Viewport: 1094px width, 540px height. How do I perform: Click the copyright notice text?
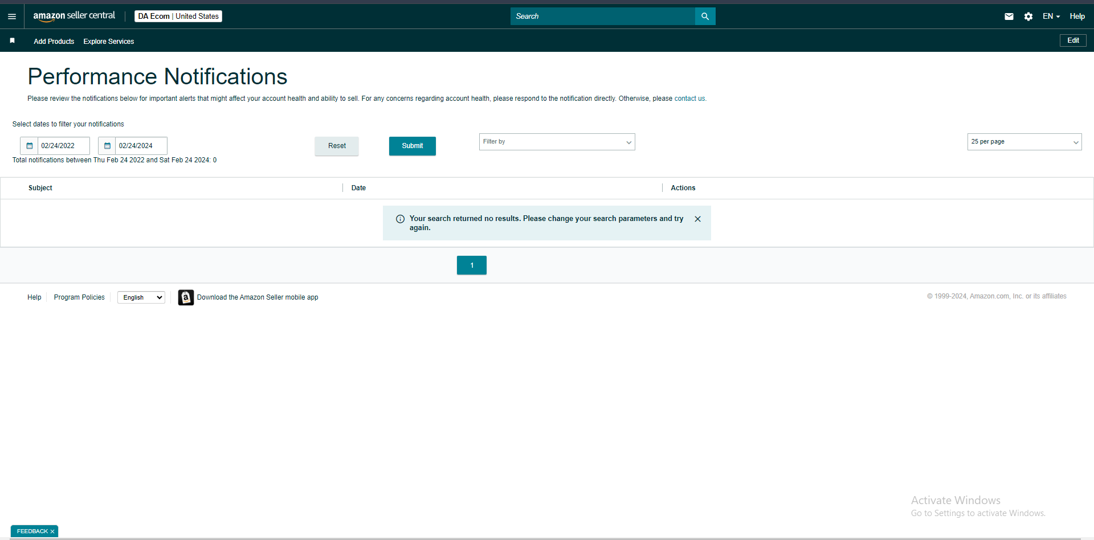coord(997,296)
